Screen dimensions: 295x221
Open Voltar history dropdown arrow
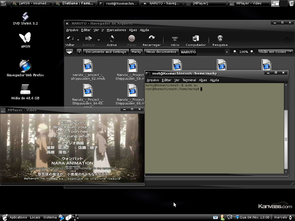coord(78,40)
